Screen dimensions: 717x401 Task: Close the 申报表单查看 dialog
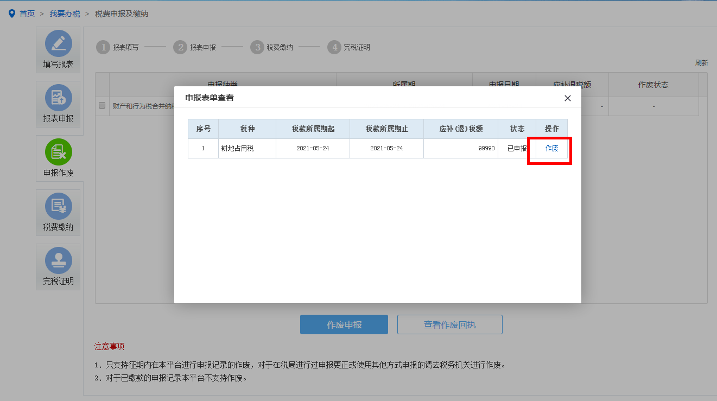point(568,98)
